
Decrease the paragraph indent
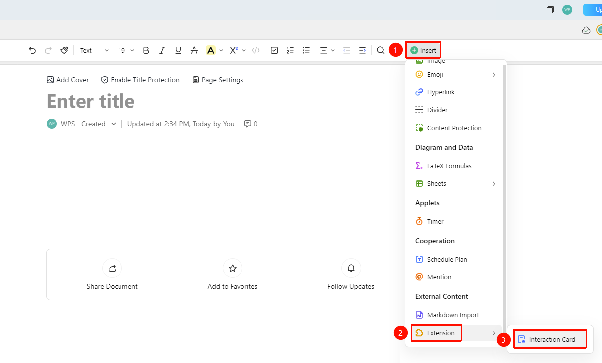point(347,50)
